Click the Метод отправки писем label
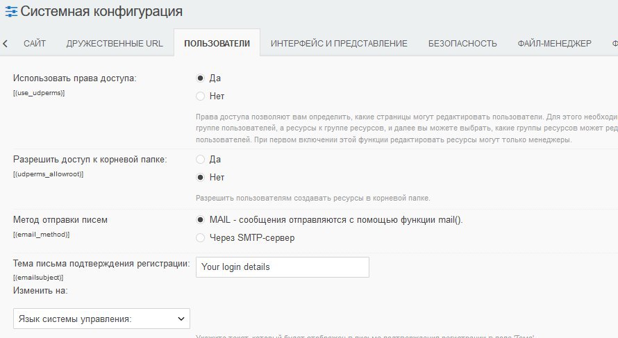The image size is (618, 338). click(x=60, y=220)
